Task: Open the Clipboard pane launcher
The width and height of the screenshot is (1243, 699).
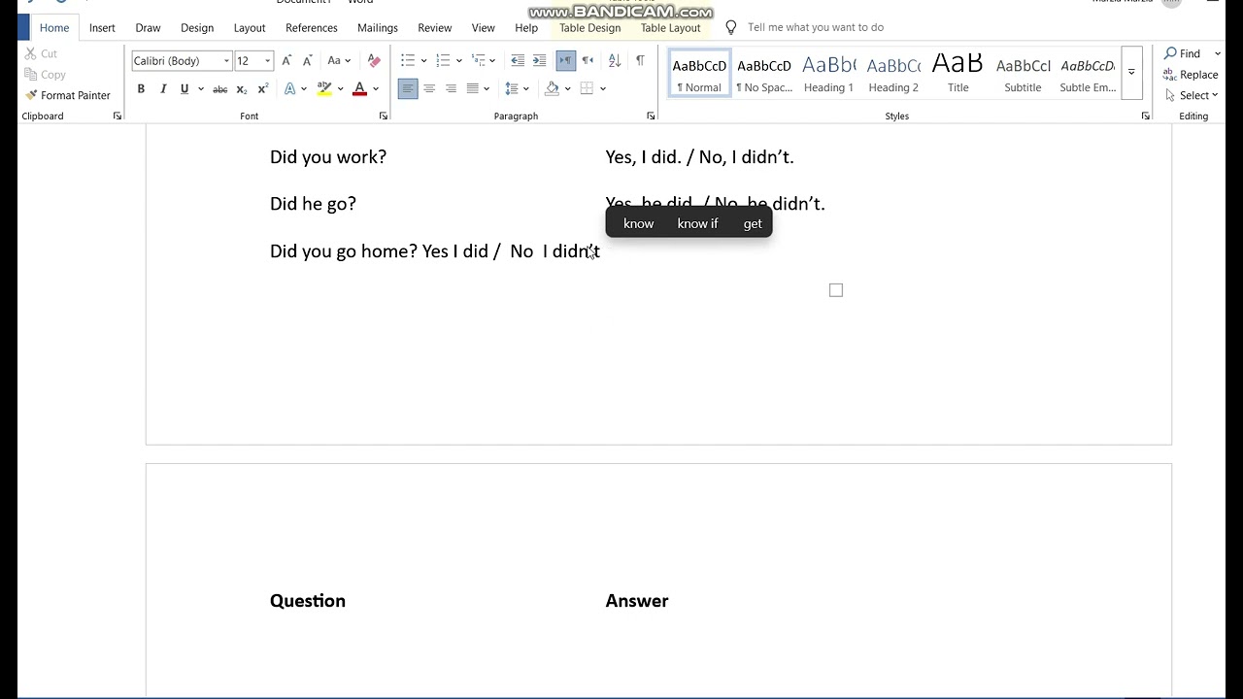Action: [x=118, y=116]
